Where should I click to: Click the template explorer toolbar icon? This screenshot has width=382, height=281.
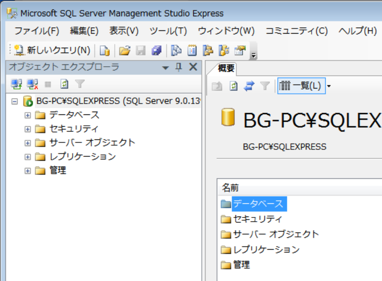tap(224, 51)
